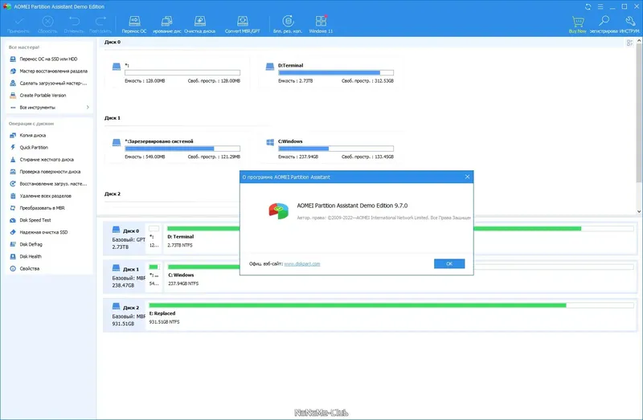The height and width of the screenshot is (420, 643).
Task: Click the refresh icon in title bar
Action: [x=588, y=6]
